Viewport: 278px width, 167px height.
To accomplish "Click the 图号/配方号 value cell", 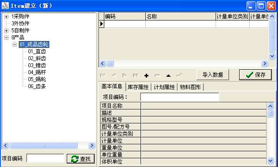I will point(204,127).
